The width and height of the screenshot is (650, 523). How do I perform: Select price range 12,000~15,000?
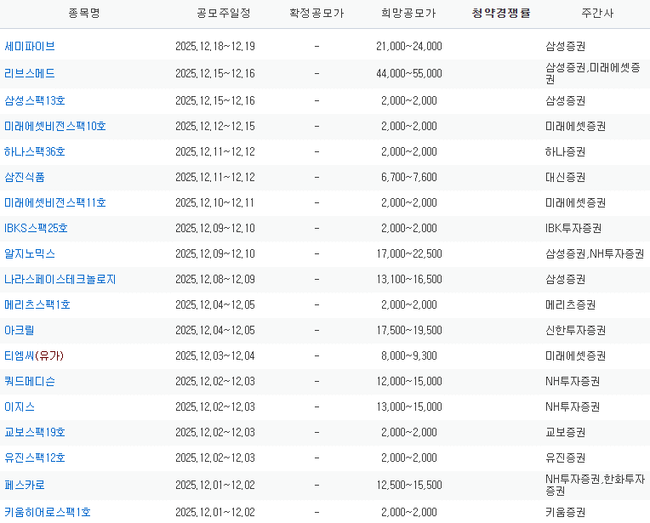click(409, 381)
